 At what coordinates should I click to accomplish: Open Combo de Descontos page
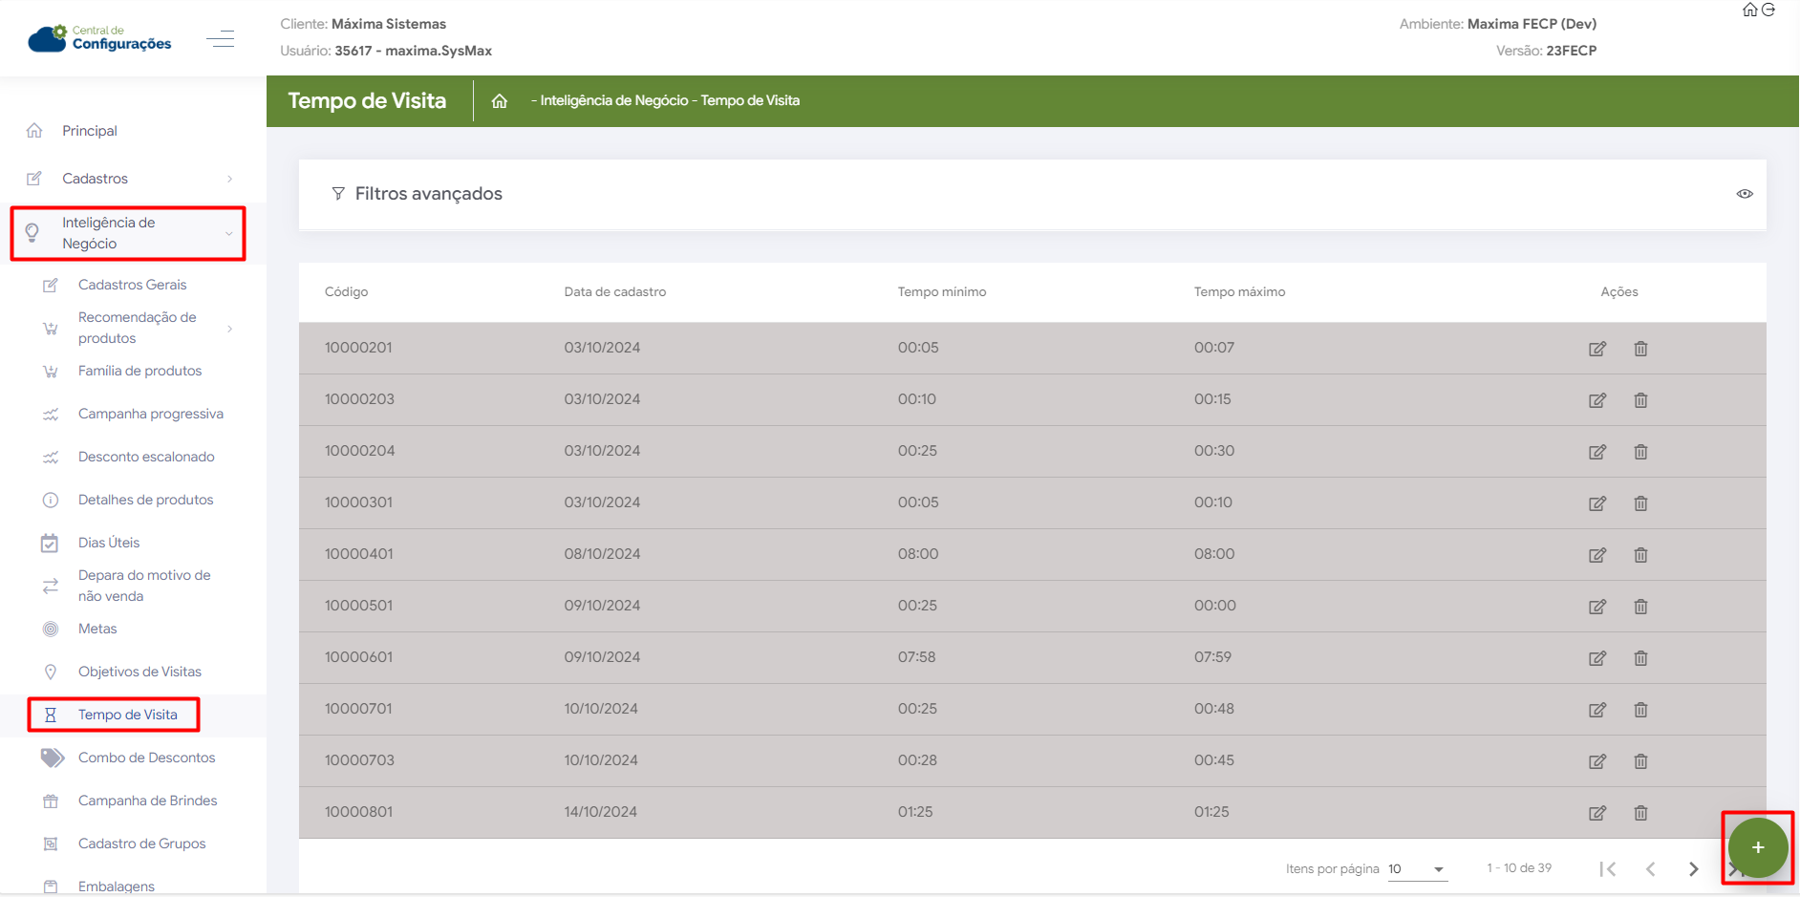(146, 758)
